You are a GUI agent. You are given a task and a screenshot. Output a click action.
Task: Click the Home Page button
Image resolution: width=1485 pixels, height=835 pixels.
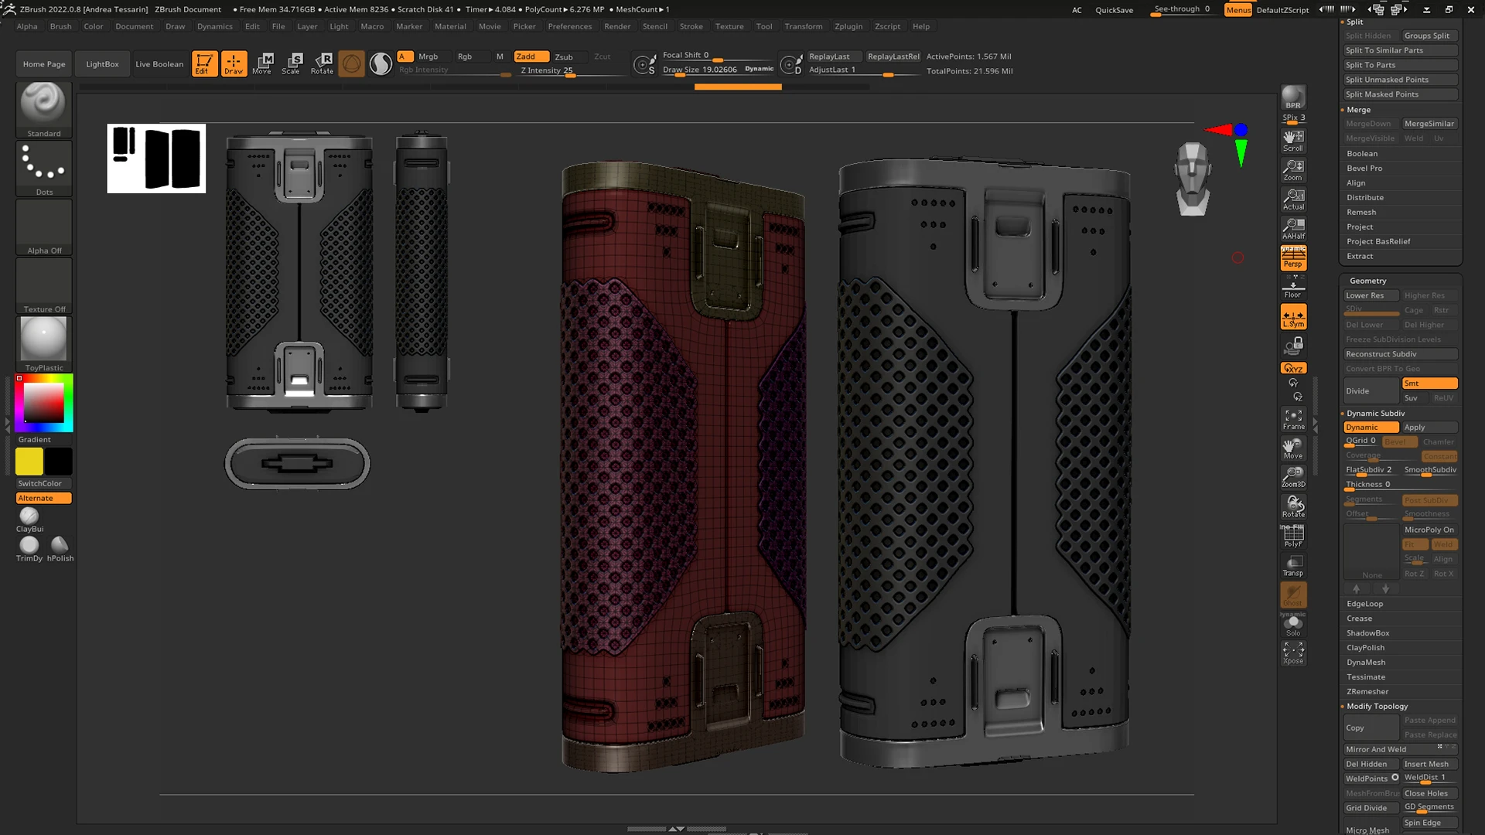tap(44, 64)
